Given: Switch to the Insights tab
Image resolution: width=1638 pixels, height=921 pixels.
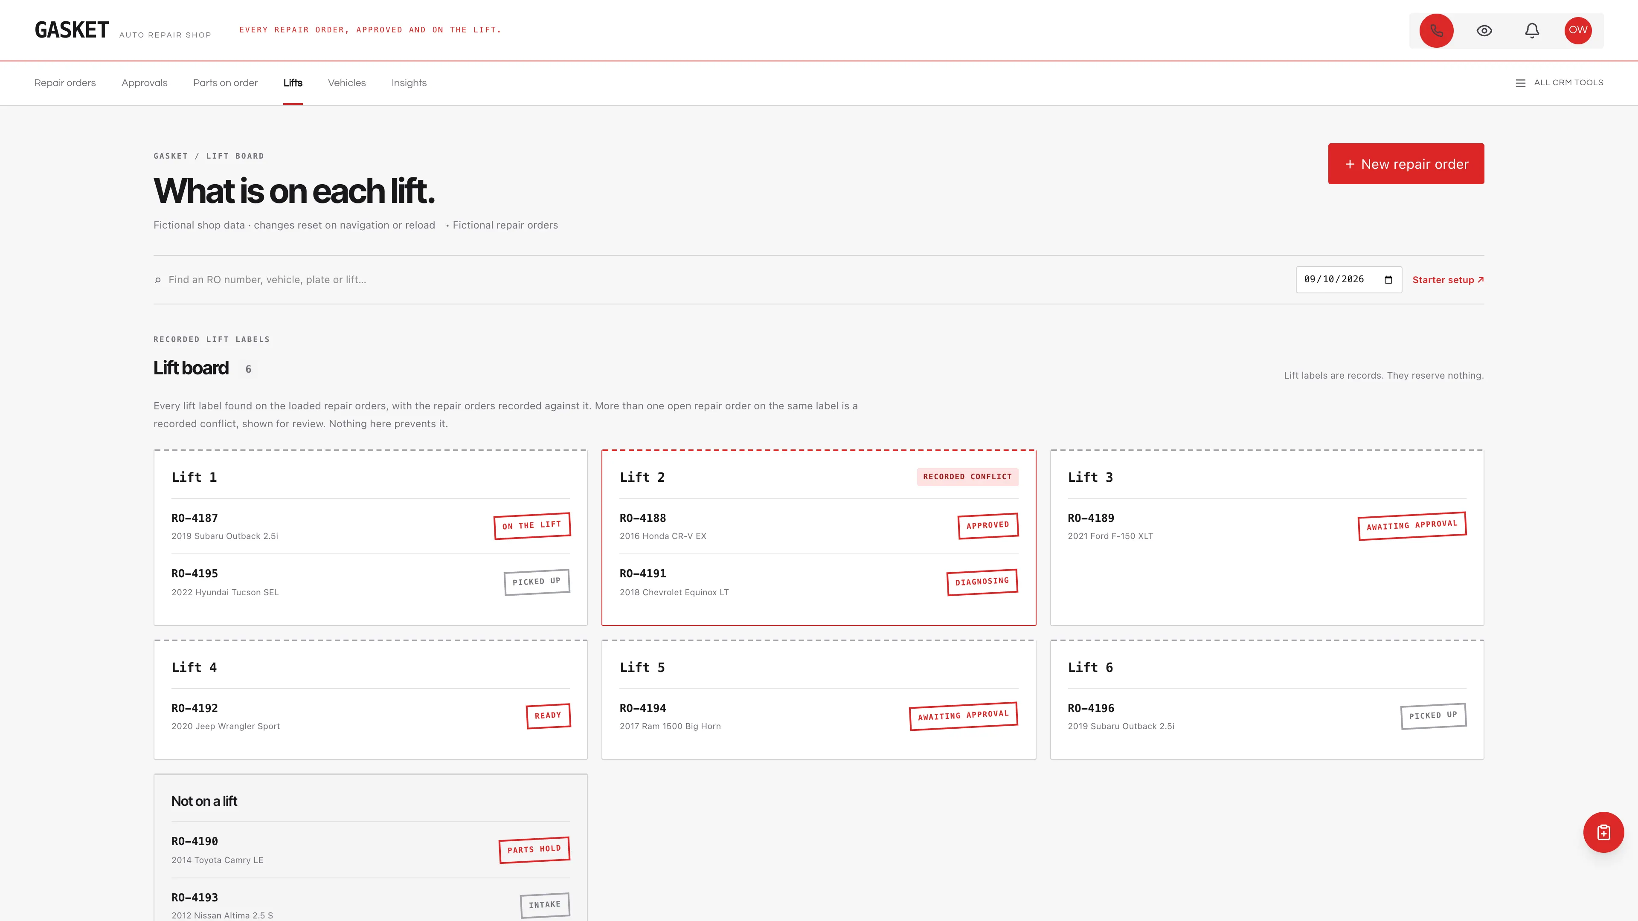Looking at the screenshot, I should [x=409, y=83].
